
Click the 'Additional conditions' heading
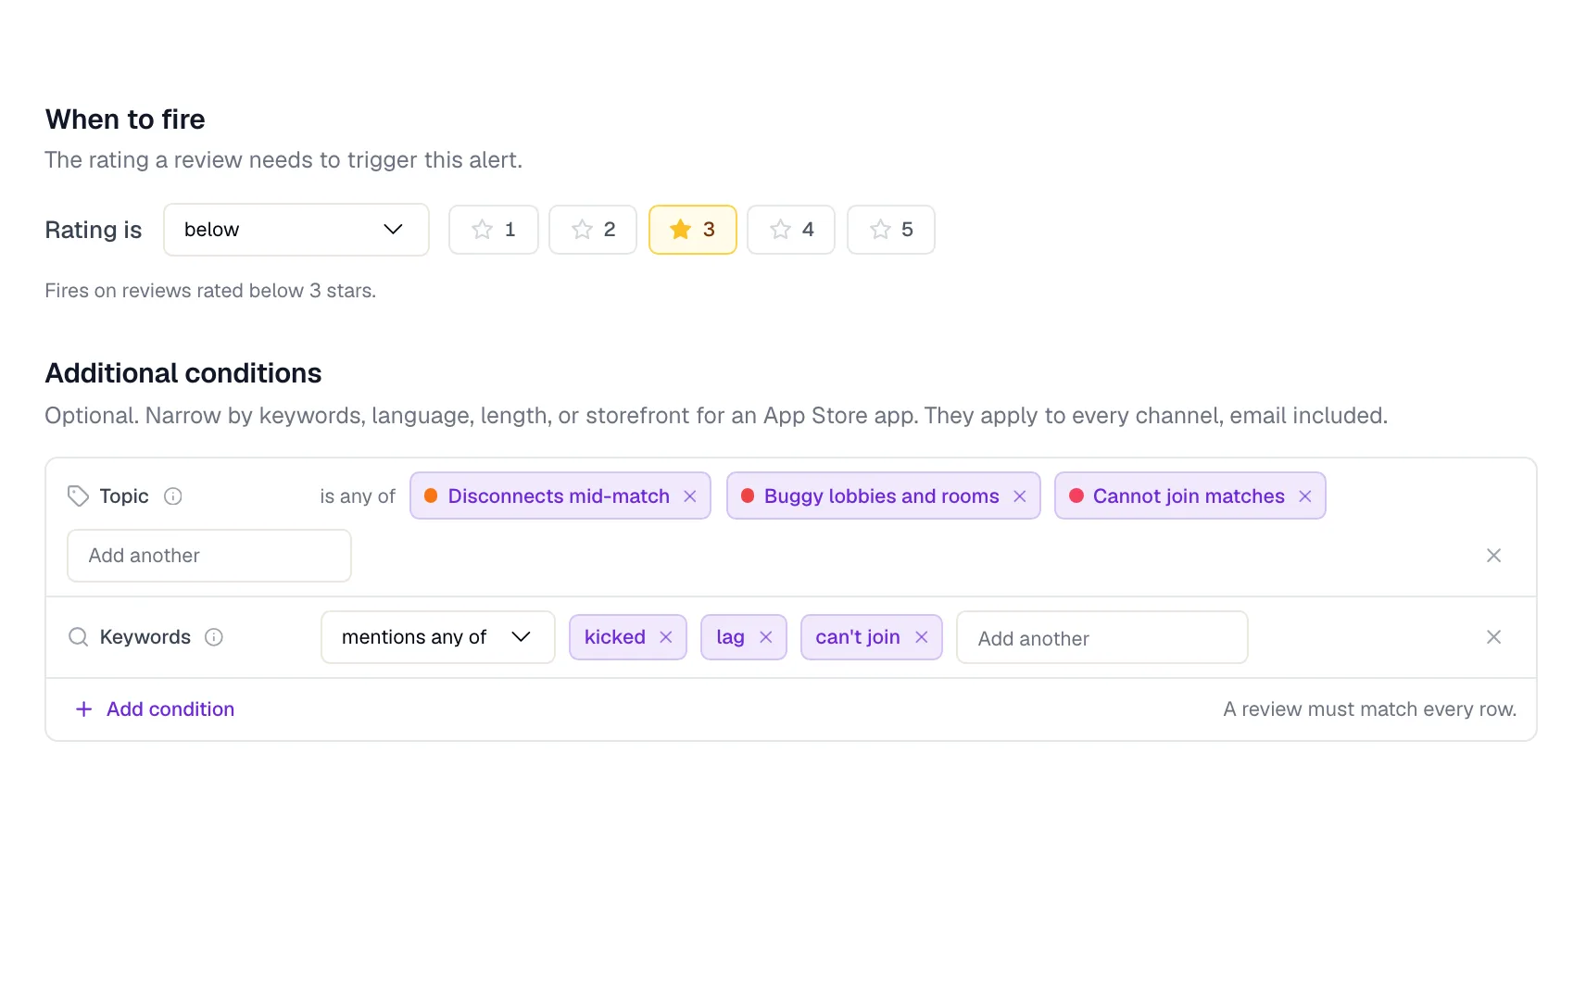183,373
